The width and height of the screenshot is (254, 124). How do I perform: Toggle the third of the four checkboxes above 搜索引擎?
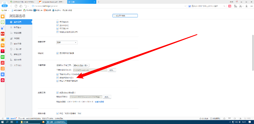tap(57, 28)
